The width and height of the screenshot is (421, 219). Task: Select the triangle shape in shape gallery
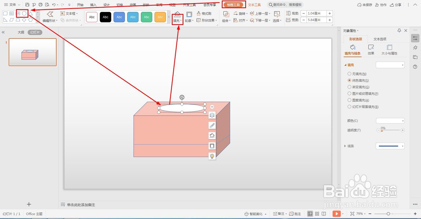[x=31, y=13]
